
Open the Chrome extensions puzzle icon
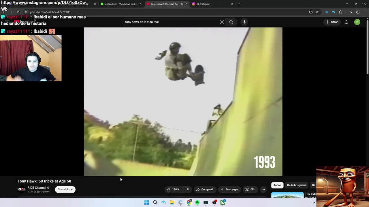coord(341,12)
